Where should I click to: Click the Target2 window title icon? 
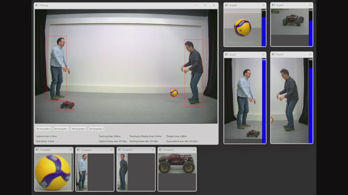click(273, 55)
